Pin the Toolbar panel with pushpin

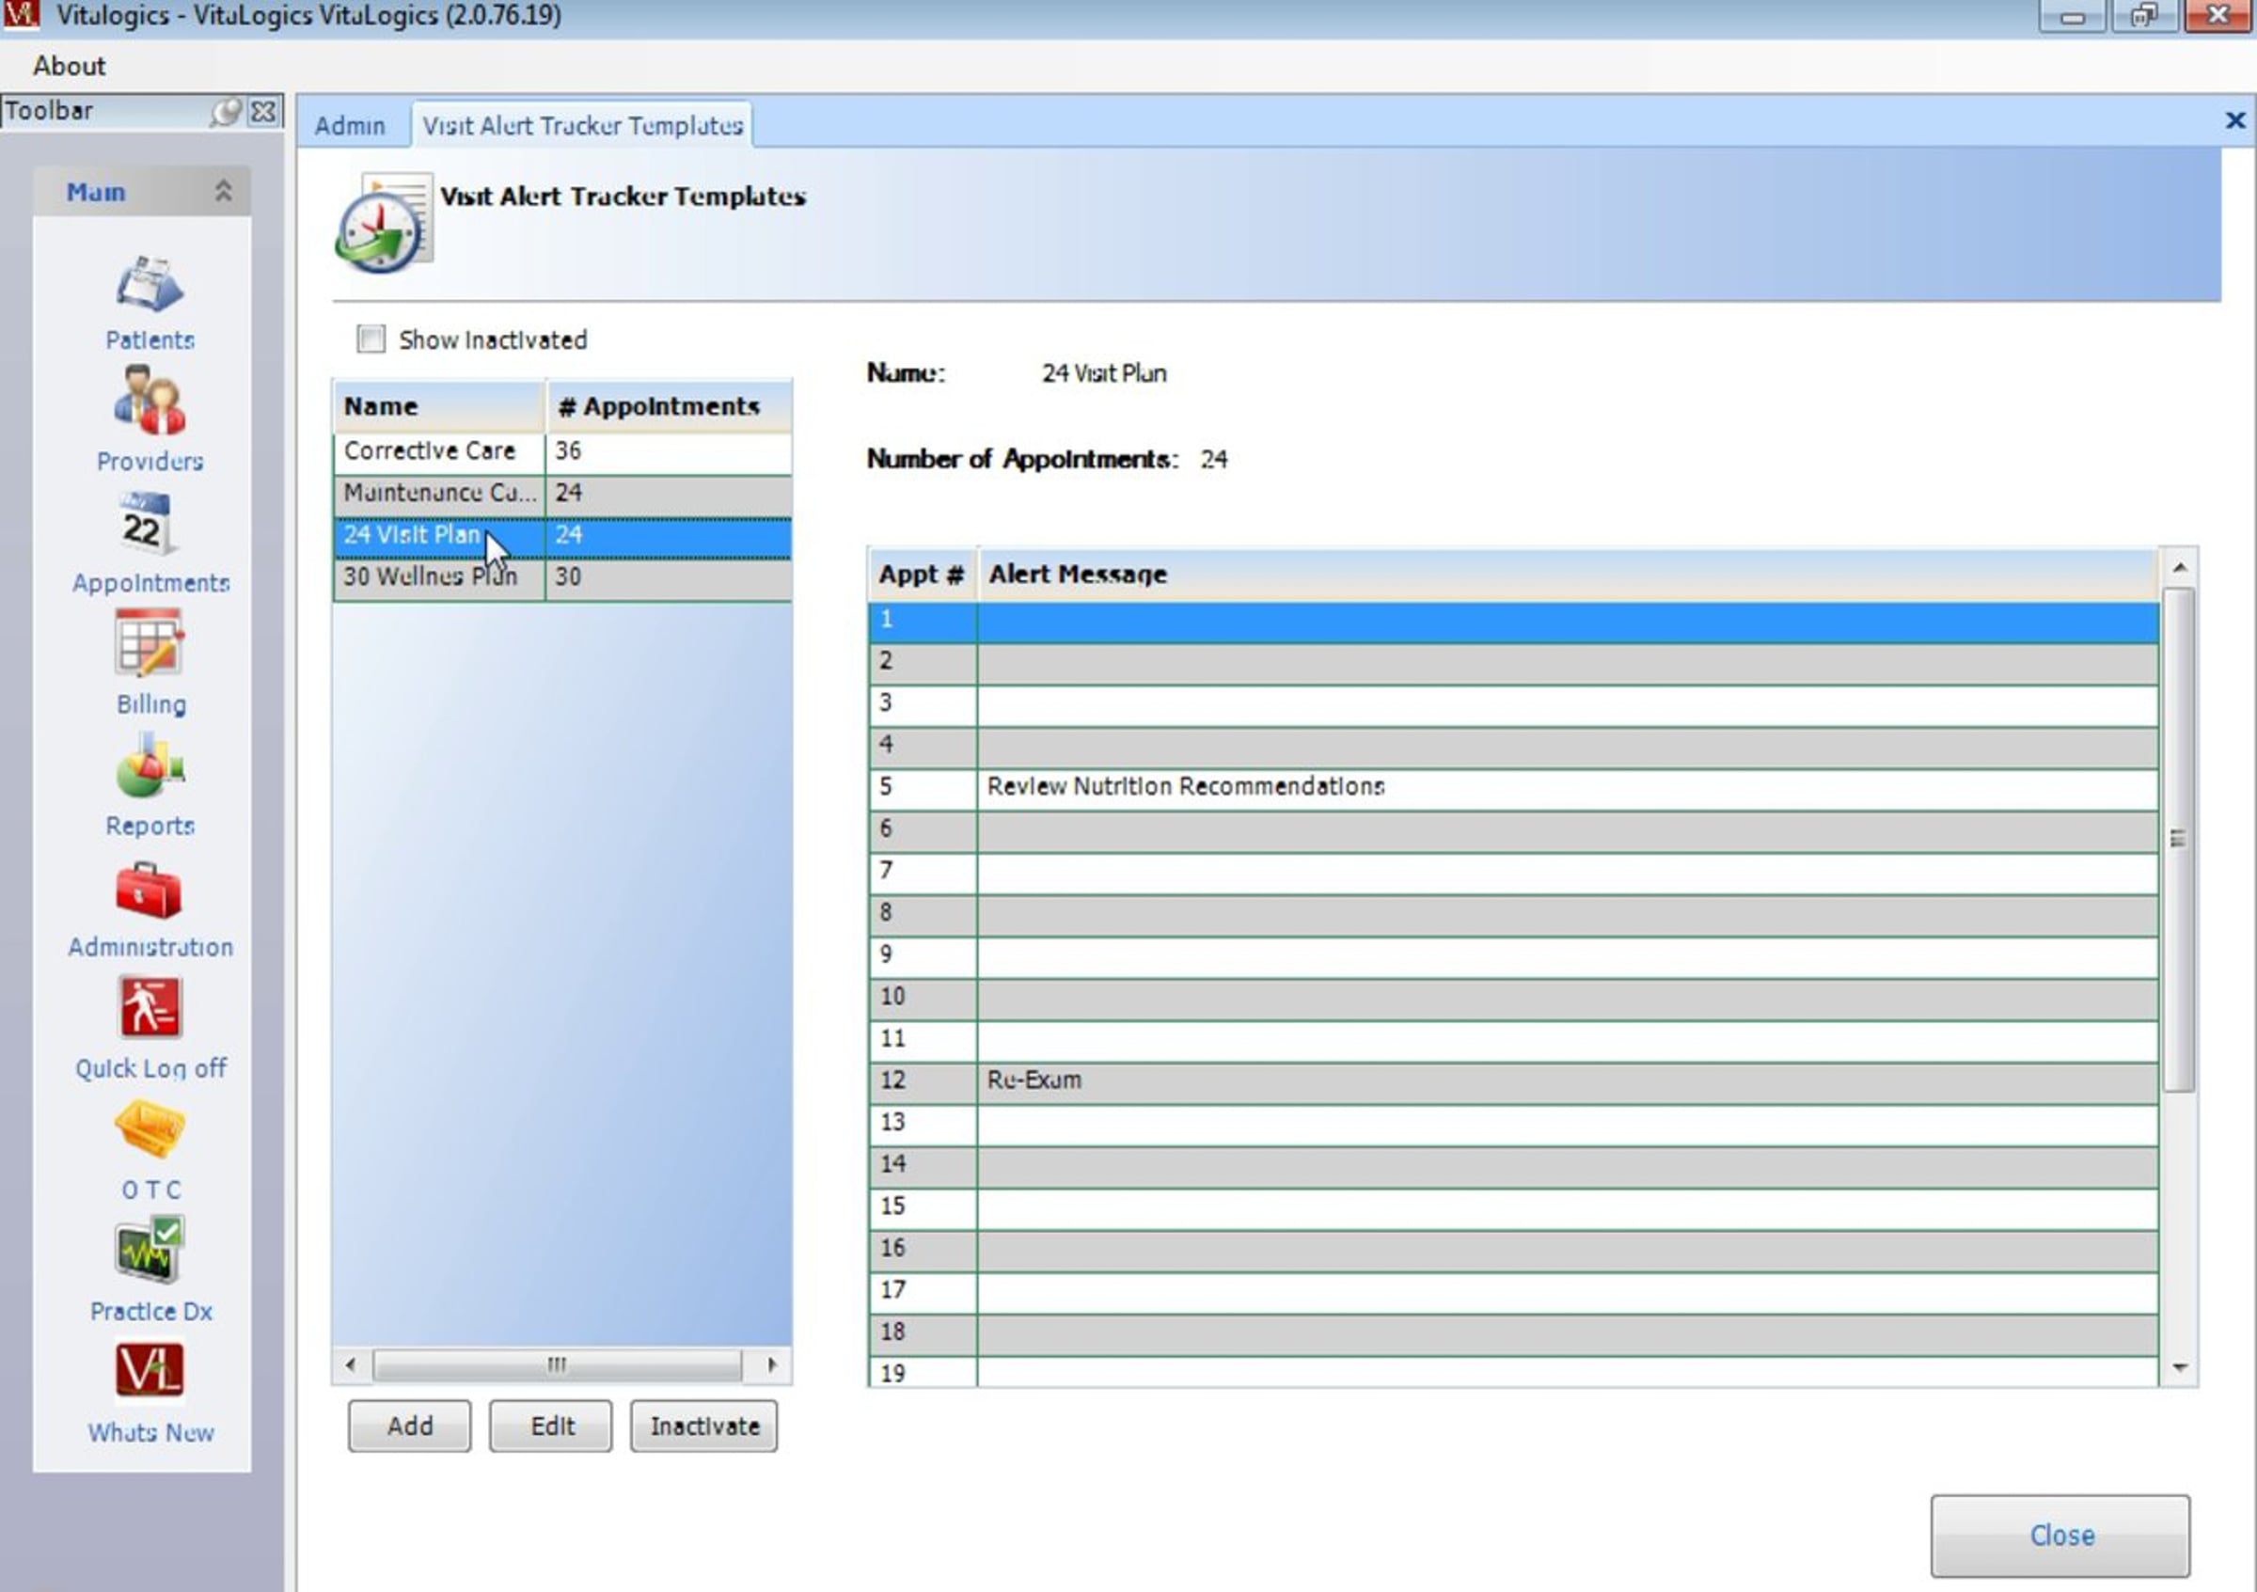pyautogui.click(x=225, y=112)
